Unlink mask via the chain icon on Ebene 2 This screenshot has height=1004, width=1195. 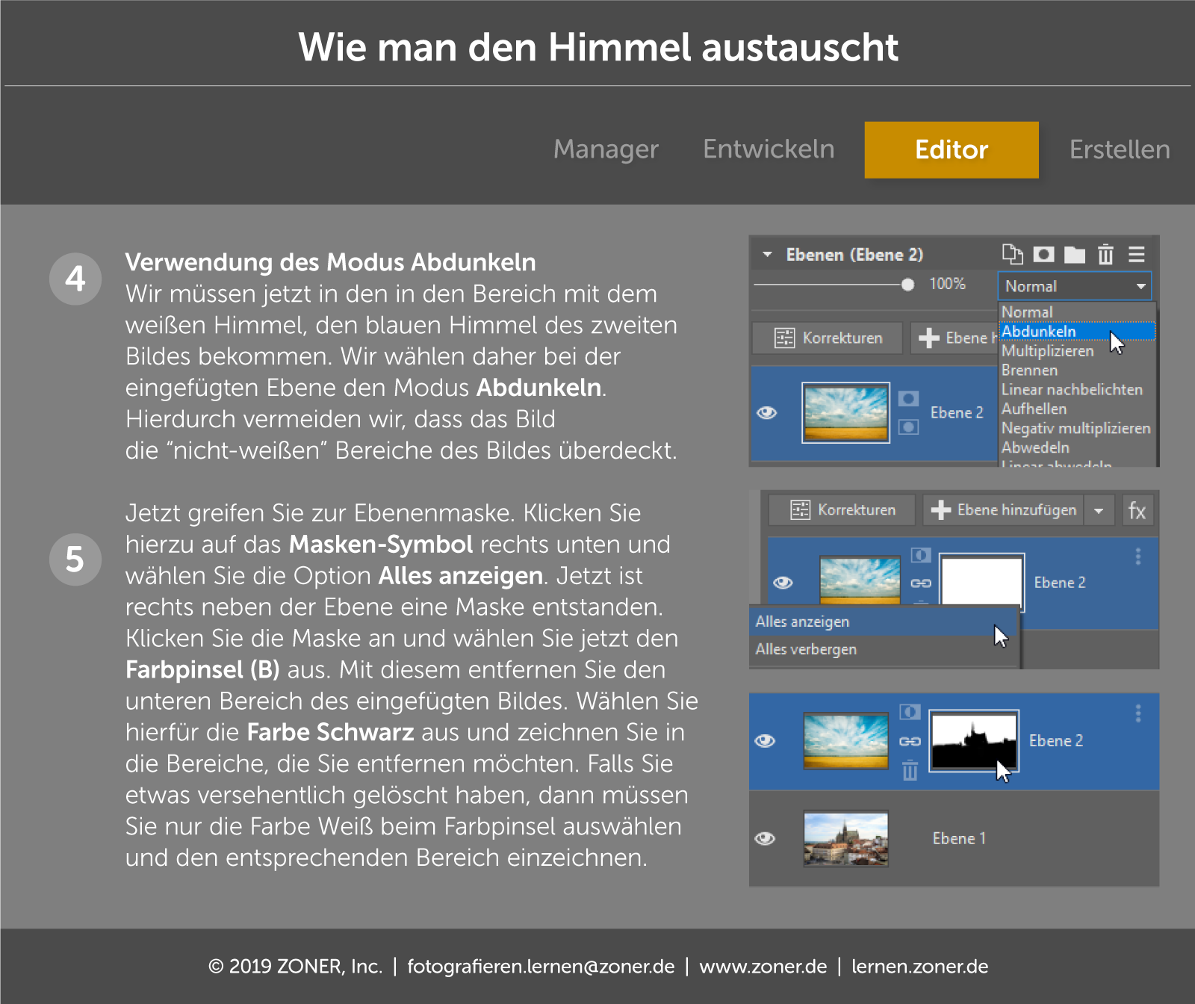point(910,740)
